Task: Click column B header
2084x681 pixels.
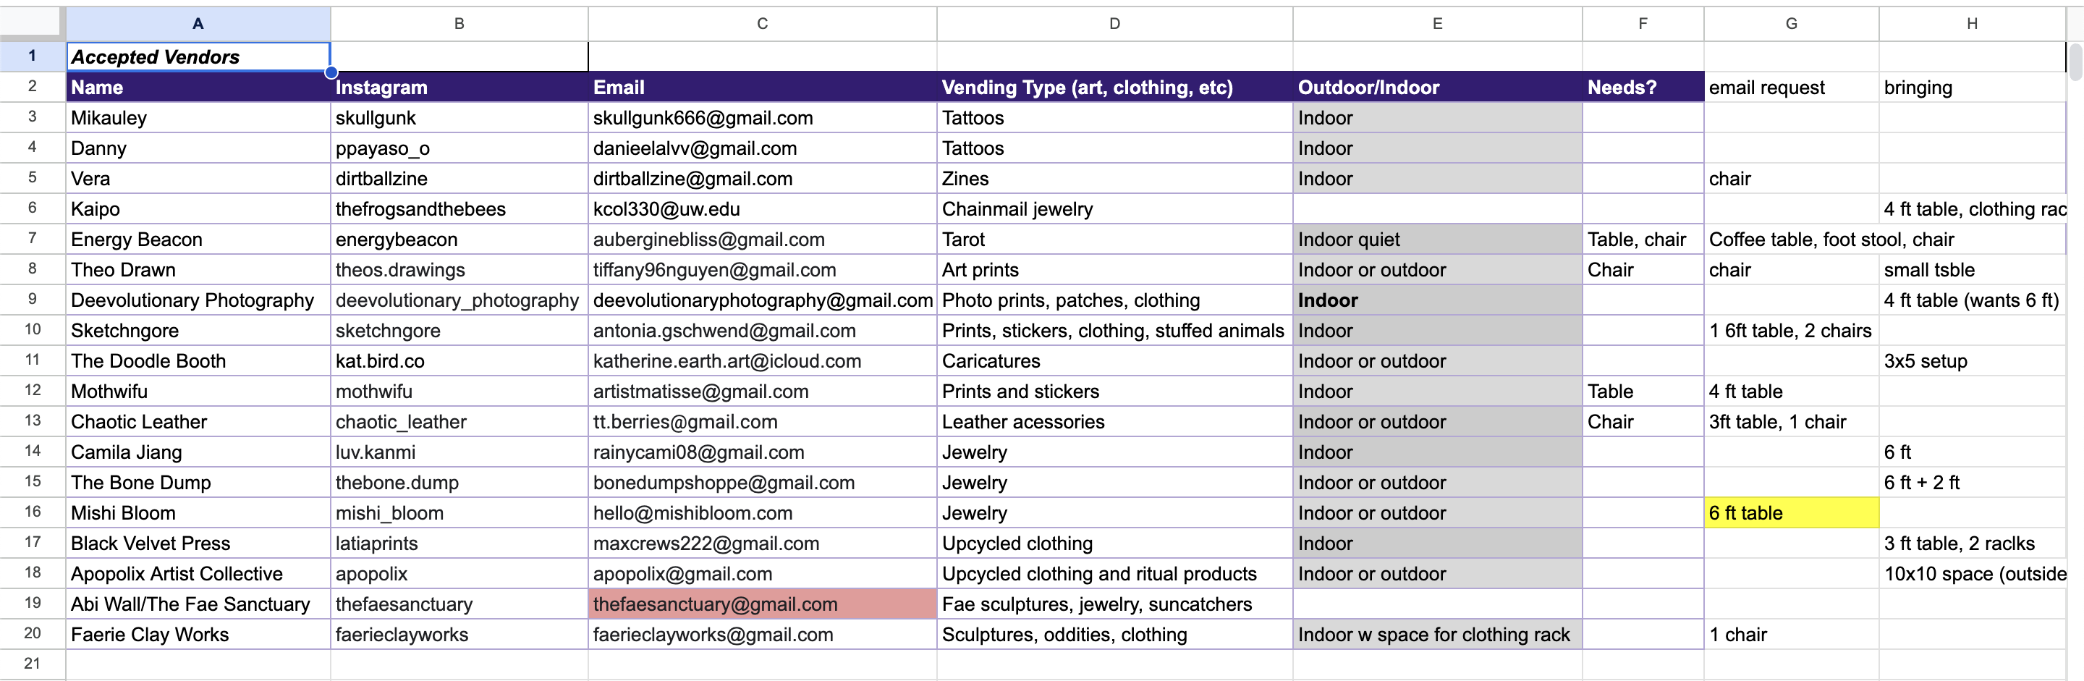Action: point(459,23)
